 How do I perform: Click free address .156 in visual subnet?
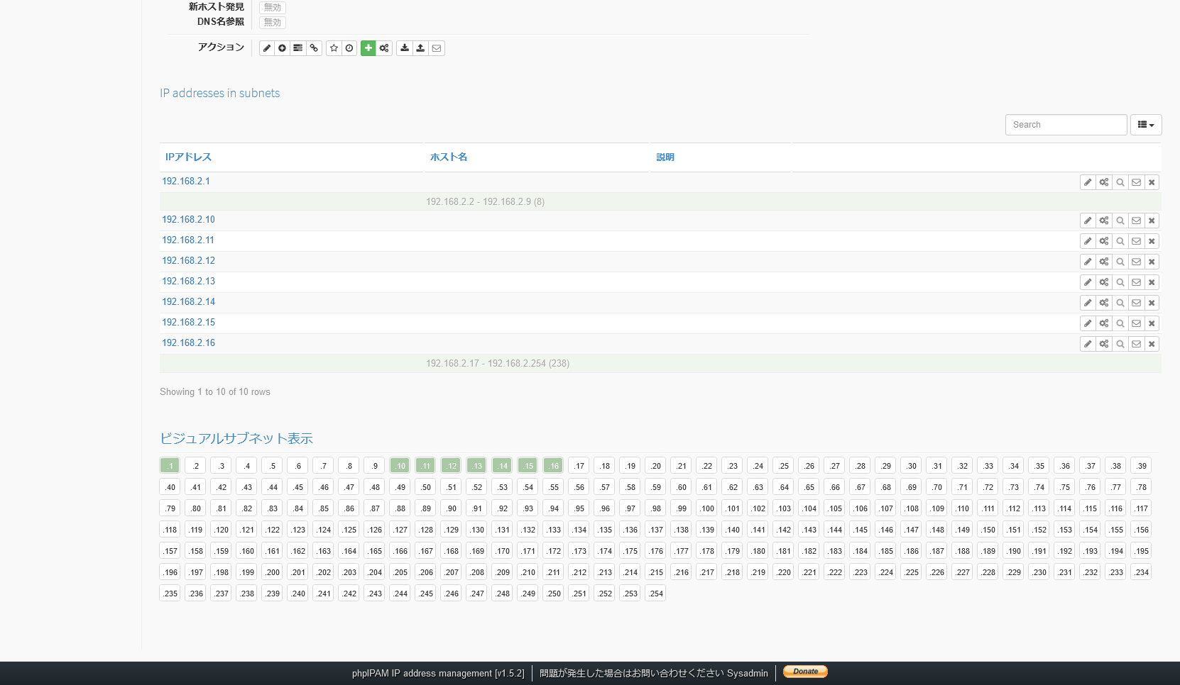click(x=1141, y=530)
